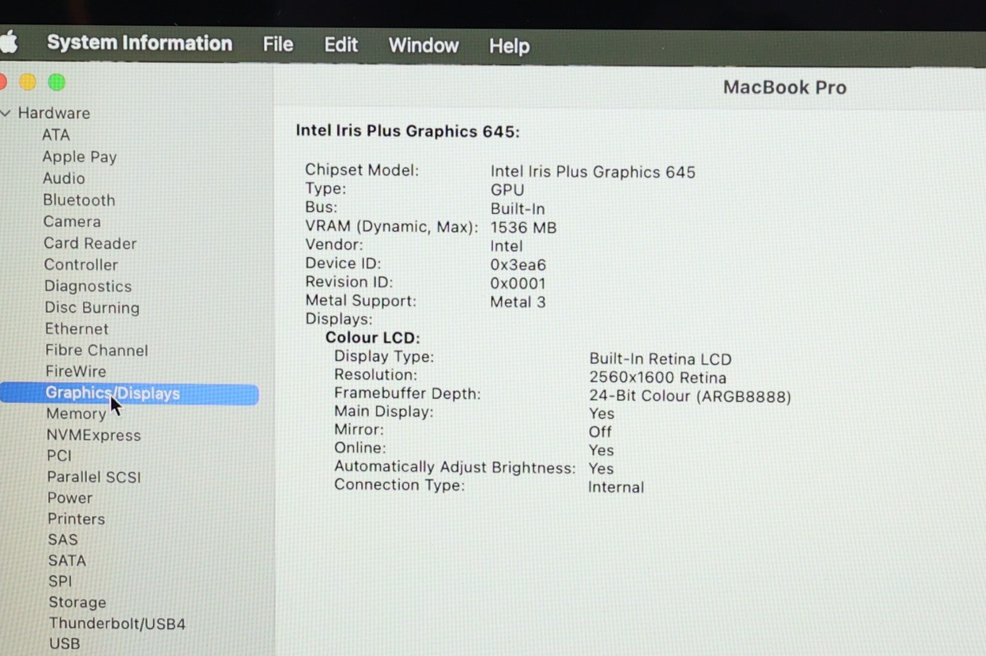Screen dimensions: 986x656
Task: Select the Power sidebar item
Action: pos(70,498)
